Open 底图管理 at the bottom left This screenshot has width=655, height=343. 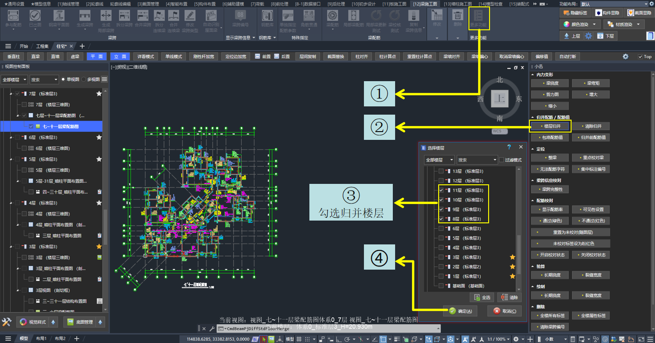[x=79, y=322]
